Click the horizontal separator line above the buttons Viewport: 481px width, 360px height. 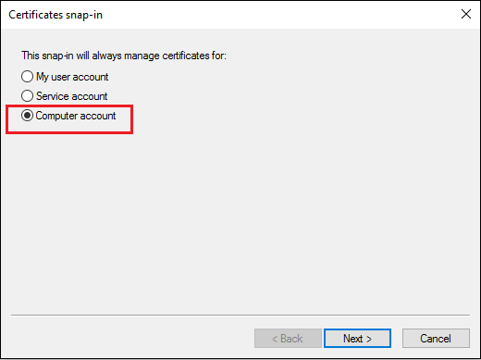[x=240, y=315]
